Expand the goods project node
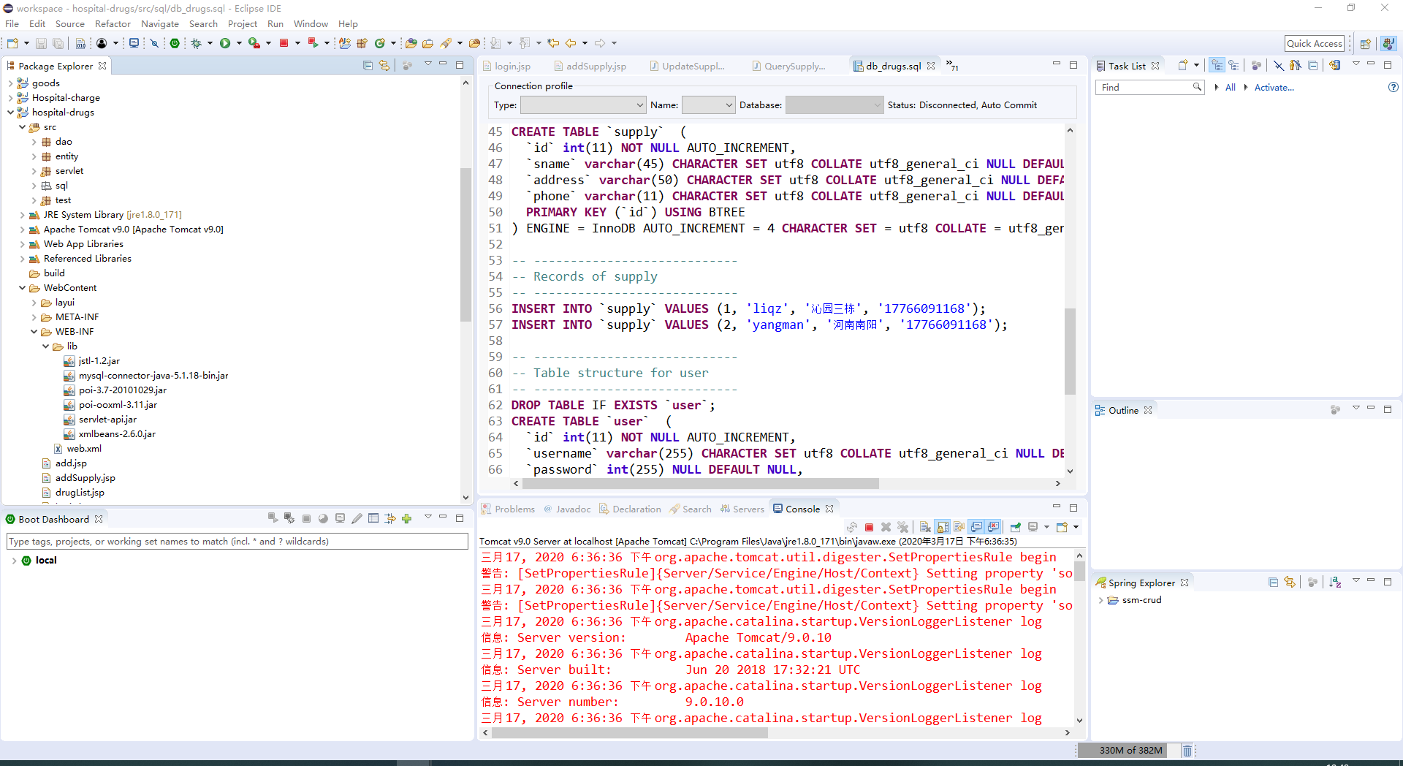The width and height of the screenshot is (1403, 766). coord(11,83)
